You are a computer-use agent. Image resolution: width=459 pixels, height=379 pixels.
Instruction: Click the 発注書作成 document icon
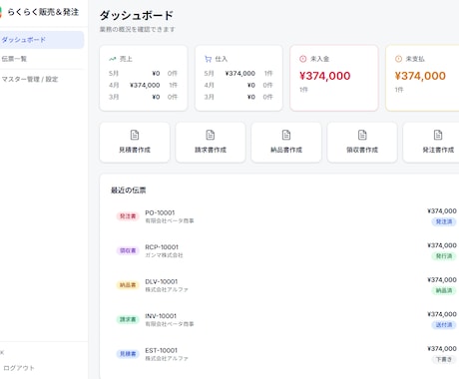(438, 135)
